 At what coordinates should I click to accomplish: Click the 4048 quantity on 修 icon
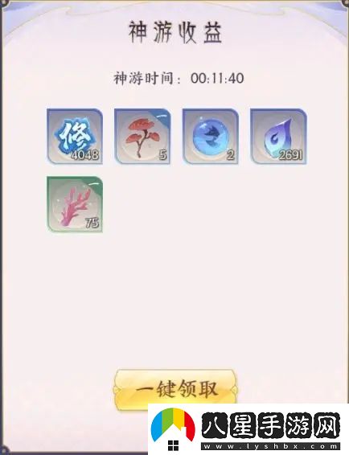(x=85, y=155)
